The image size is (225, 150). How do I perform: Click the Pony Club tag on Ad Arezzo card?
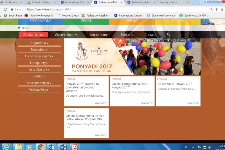[x=163, y=79]
